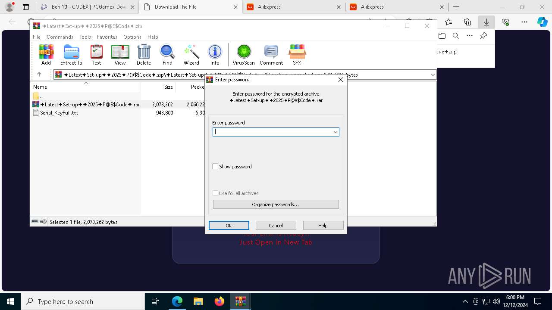Viewport: 552px width, 310px height.
Task: Open a new Edge tab
Action: [456, 7]
